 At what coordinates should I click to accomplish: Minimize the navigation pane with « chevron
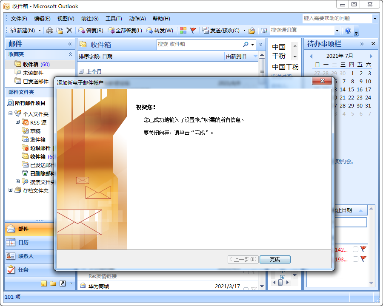tap(70, 44)
